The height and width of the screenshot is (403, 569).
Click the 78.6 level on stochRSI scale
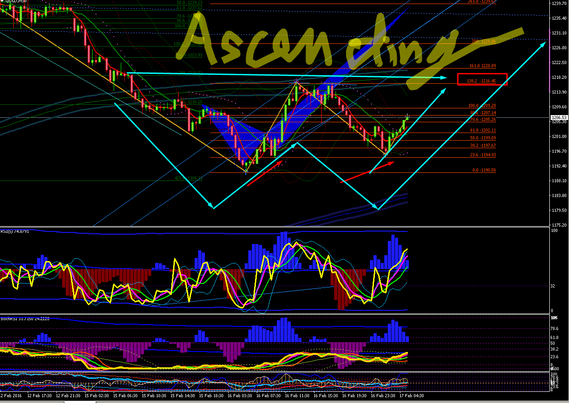tap(555, 328)
